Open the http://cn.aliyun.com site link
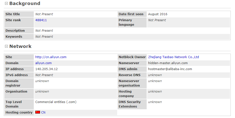This screenshot has width=235, height=118. pos(51,57)
